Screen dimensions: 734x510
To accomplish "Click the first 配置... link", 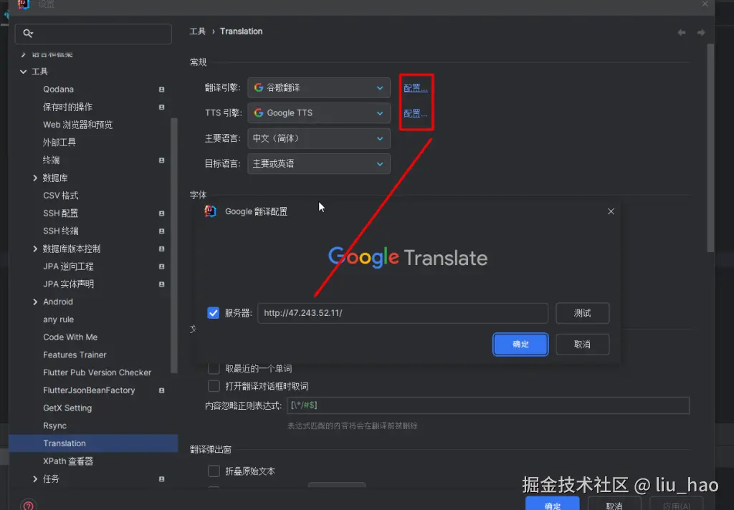I will tap(414, 87).
